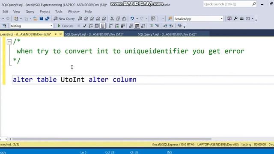Decrease the line indent
Screen dimensions: 274x154
pos(165,26)
